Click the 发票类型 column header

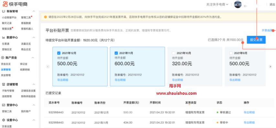pyautogui.click(x=191, y=103)
